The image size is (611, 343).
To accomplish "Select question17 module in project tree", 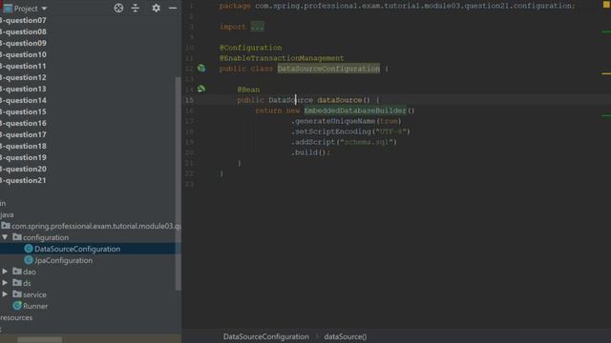I will pos(23,134).
